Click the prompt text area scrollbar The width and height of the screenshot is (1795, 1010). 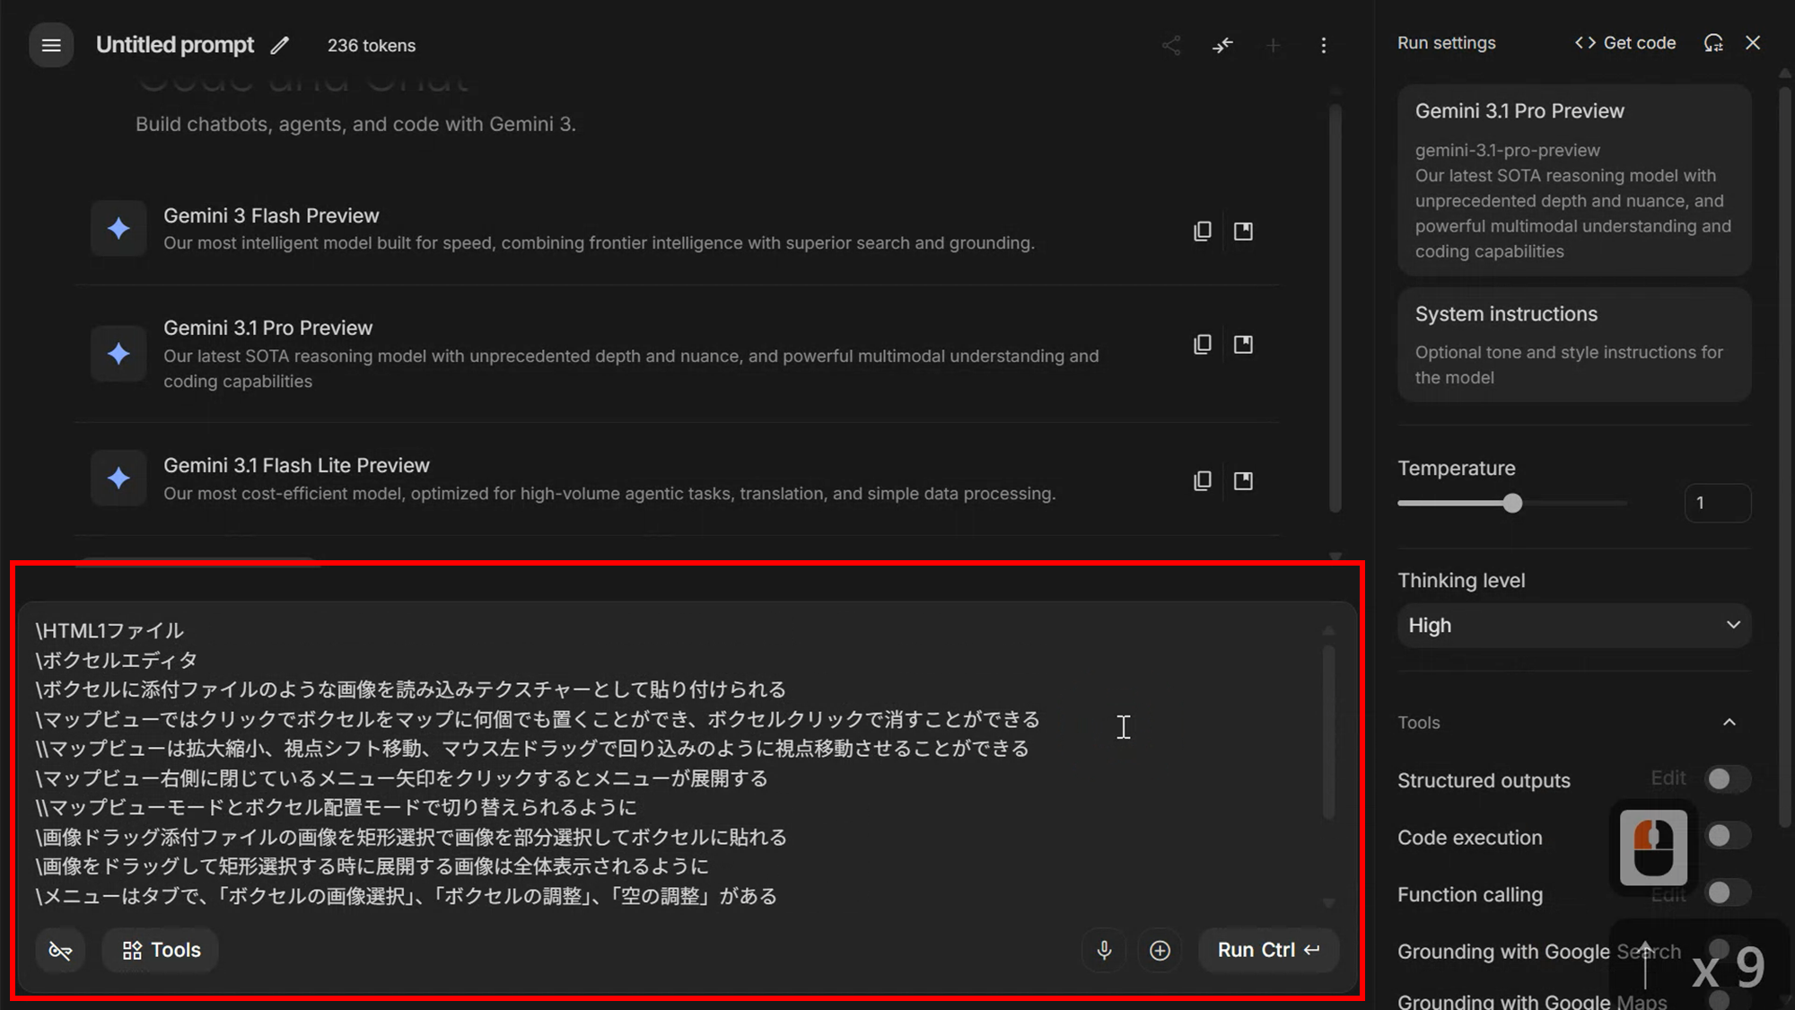point(1328,733)
